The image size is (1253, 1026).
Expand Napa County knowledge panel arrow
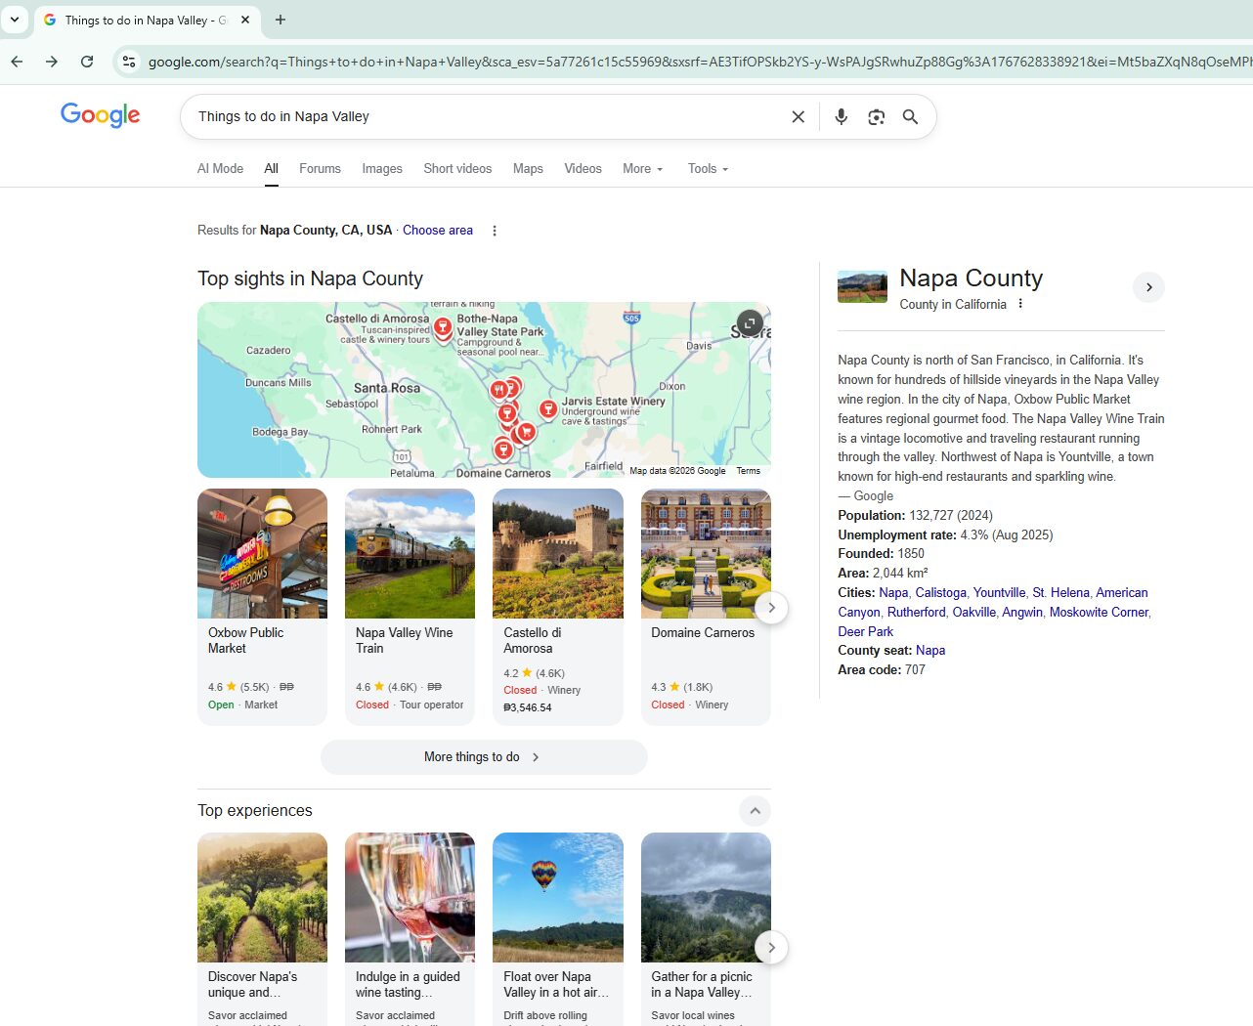pyautogui.click(x=1148, y=287)
